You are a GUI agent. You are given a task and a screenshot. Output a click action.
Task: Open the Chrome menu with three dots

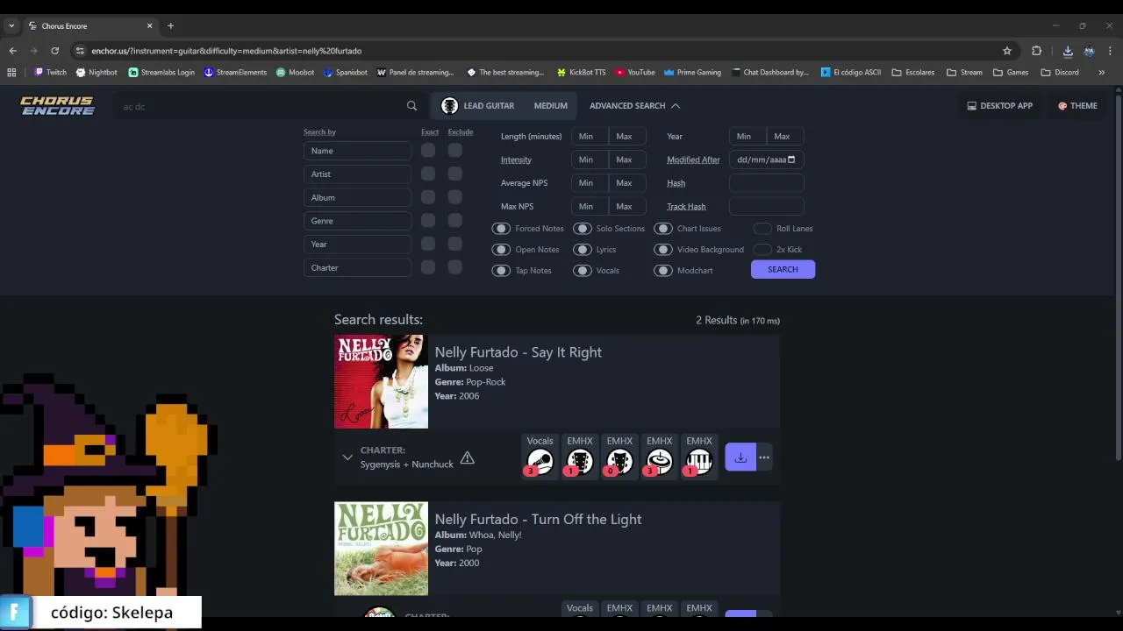pyautogui.click(x=1110, y=51)
